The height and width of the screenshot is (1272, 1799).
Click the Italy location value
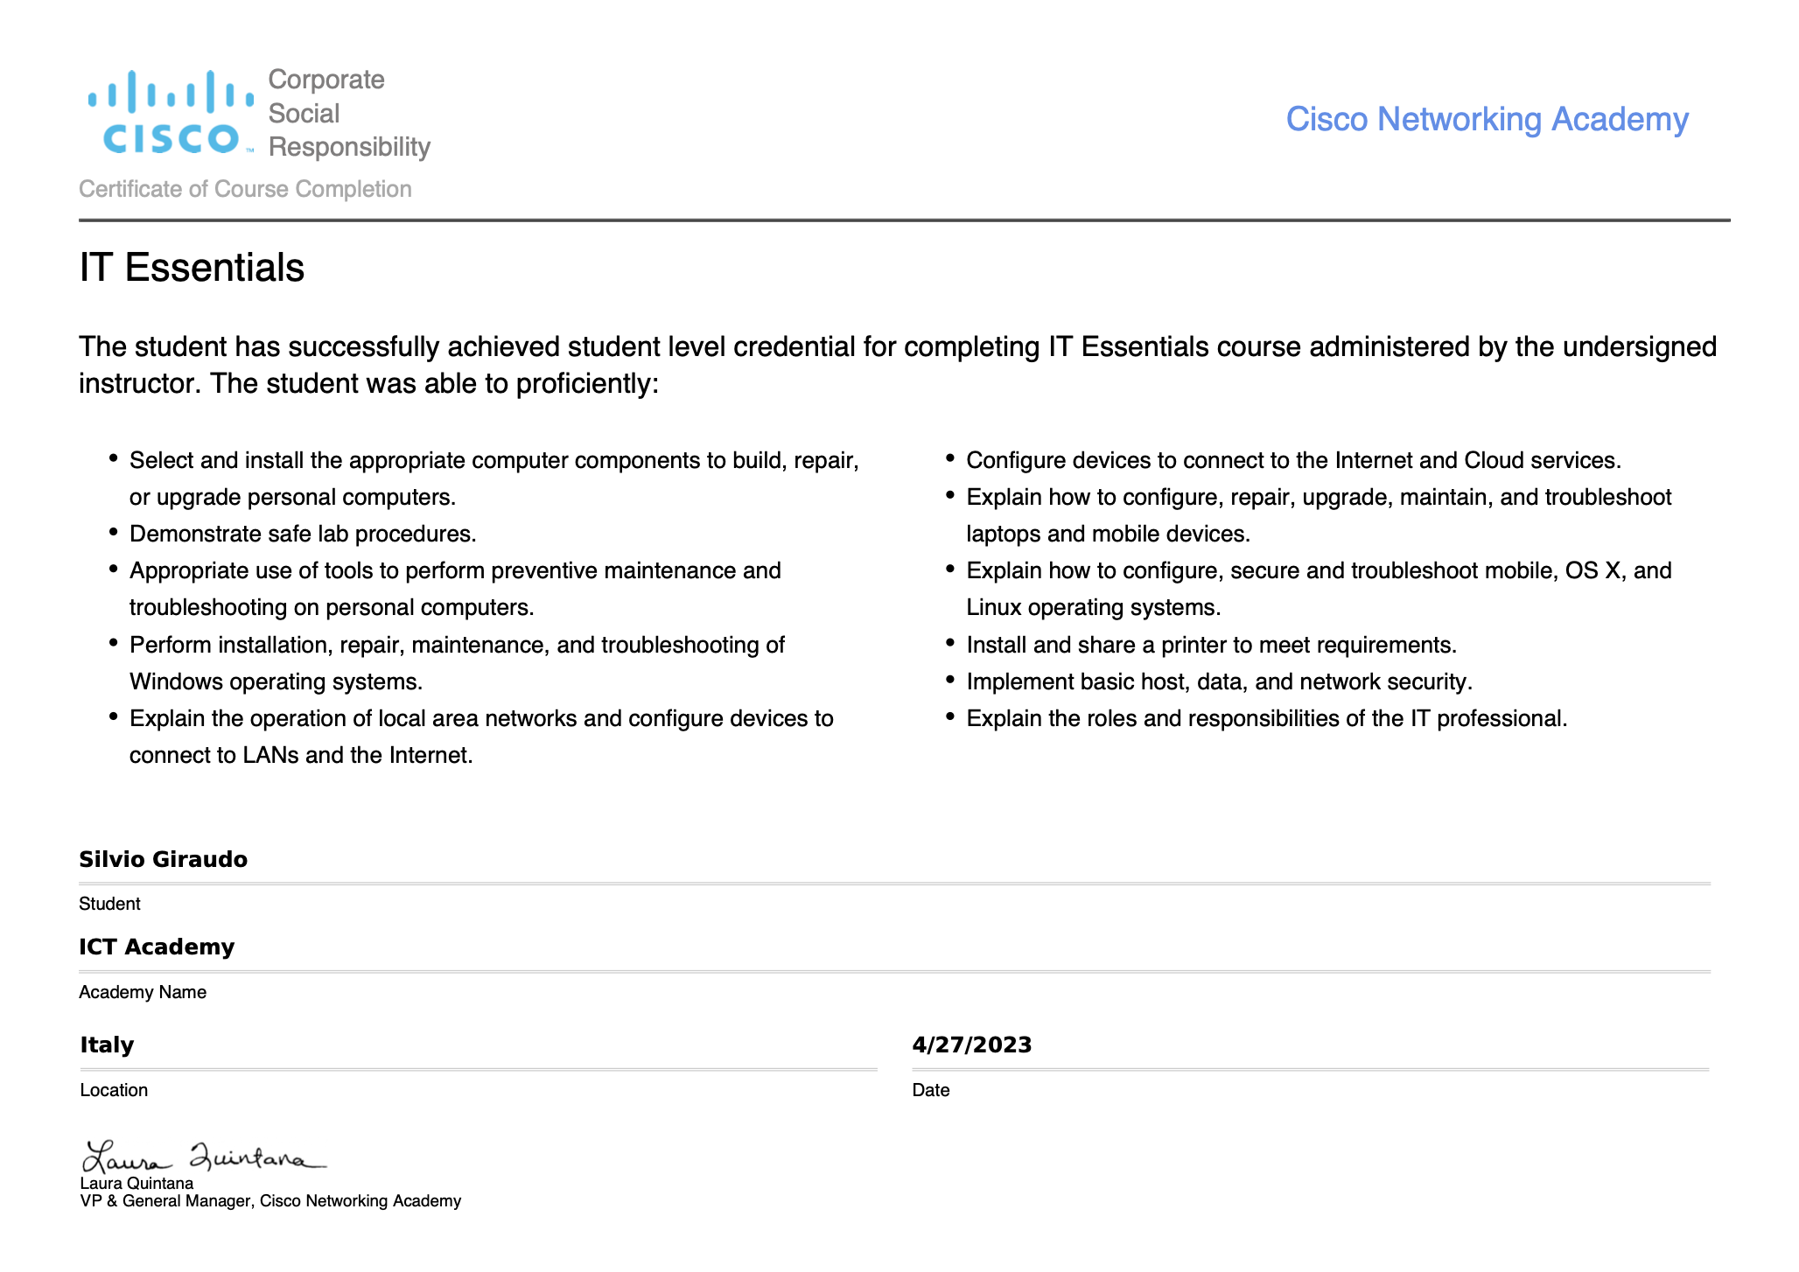point(107,1045)
